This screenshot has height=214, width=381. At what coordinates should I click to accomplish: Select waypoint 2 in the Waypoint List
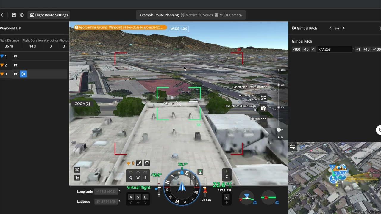[34, 65]
